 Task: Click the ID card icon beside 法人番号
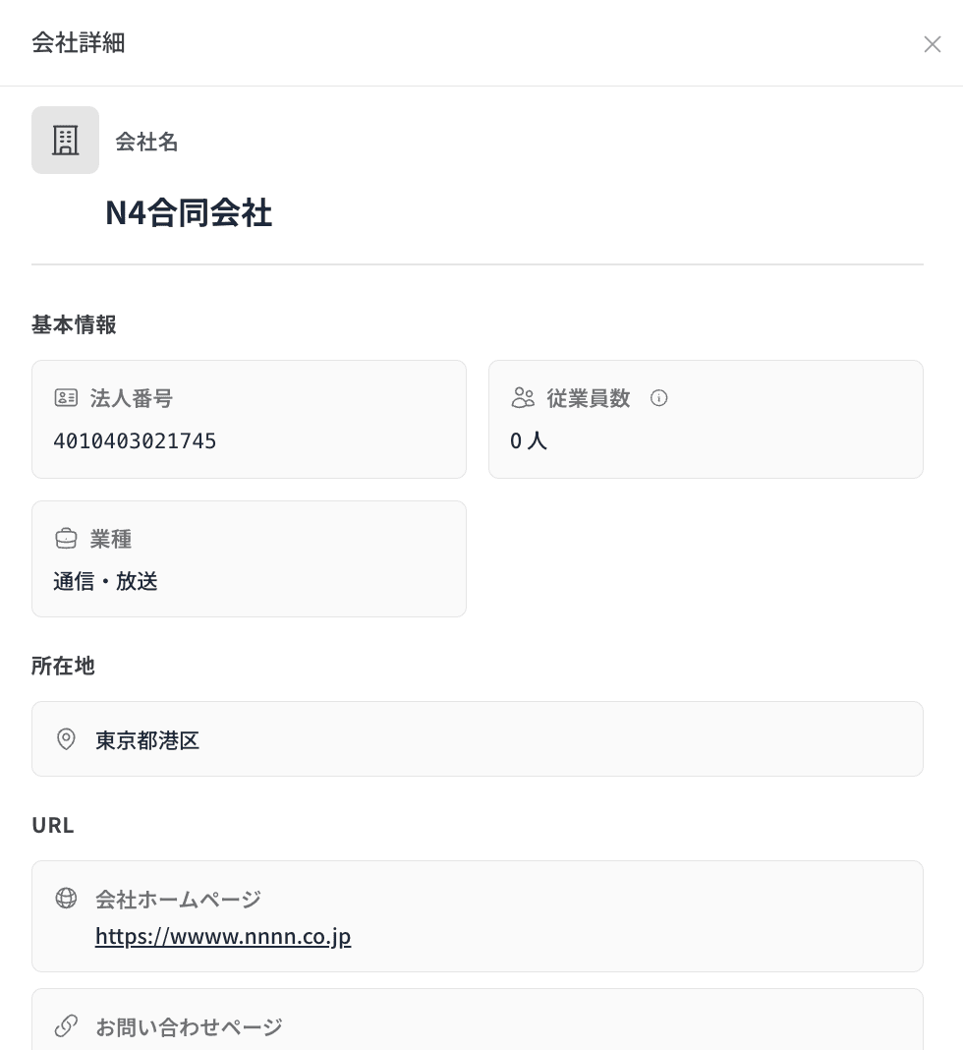66,398
